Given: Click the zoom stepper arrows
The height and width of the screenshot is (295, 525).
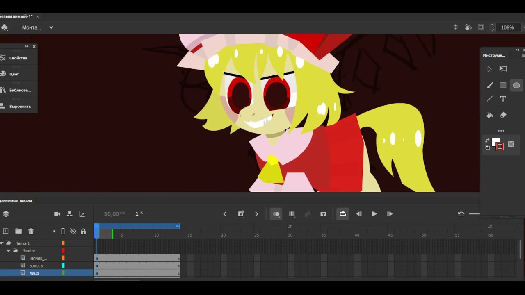Looking at the screenshot, I should click(492, 27).
